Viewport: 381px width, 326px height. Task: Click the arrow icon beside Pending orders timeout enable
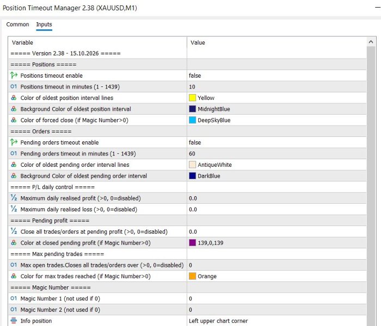pyautogui.click(x=14, y=142)
